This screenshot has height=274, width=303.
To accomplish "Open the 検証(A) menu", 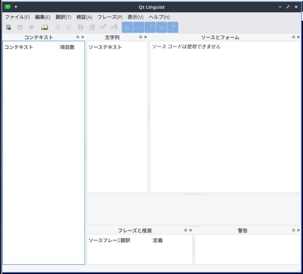I will pos(84,17).
